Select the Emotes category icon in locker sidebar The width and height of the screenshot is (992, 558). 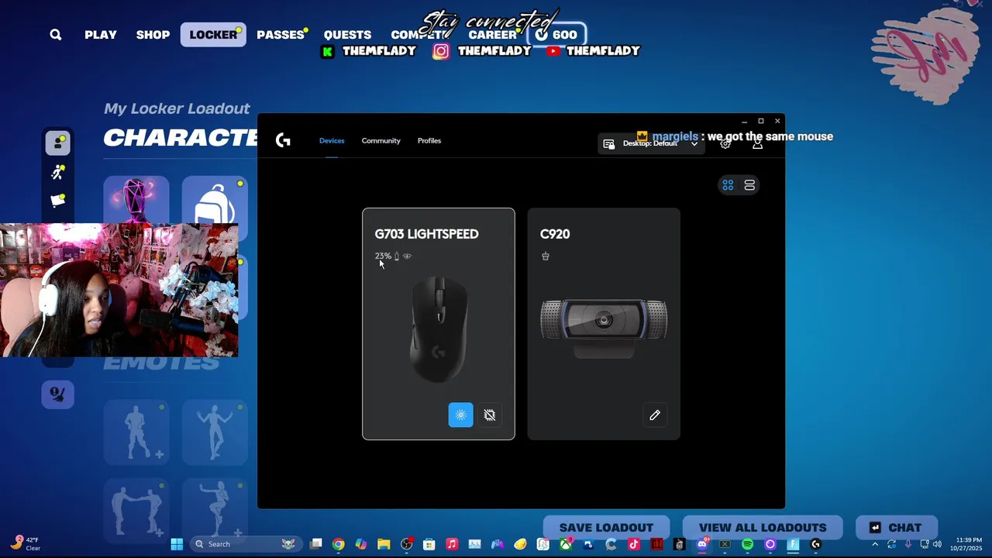(x=58, y=173)
